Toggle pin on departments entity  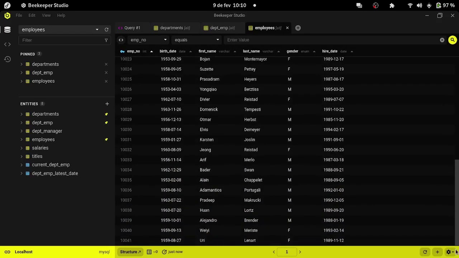tap(106, 114)
